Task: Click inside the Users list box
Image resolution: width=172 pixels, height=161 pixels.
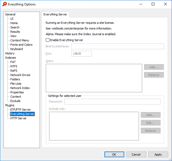Action: (94, 78)
